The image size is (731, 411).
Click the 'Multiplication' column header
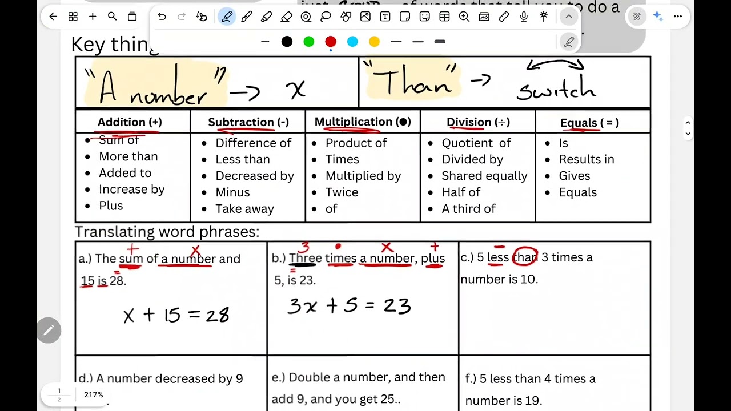click(x=363, y=122)
